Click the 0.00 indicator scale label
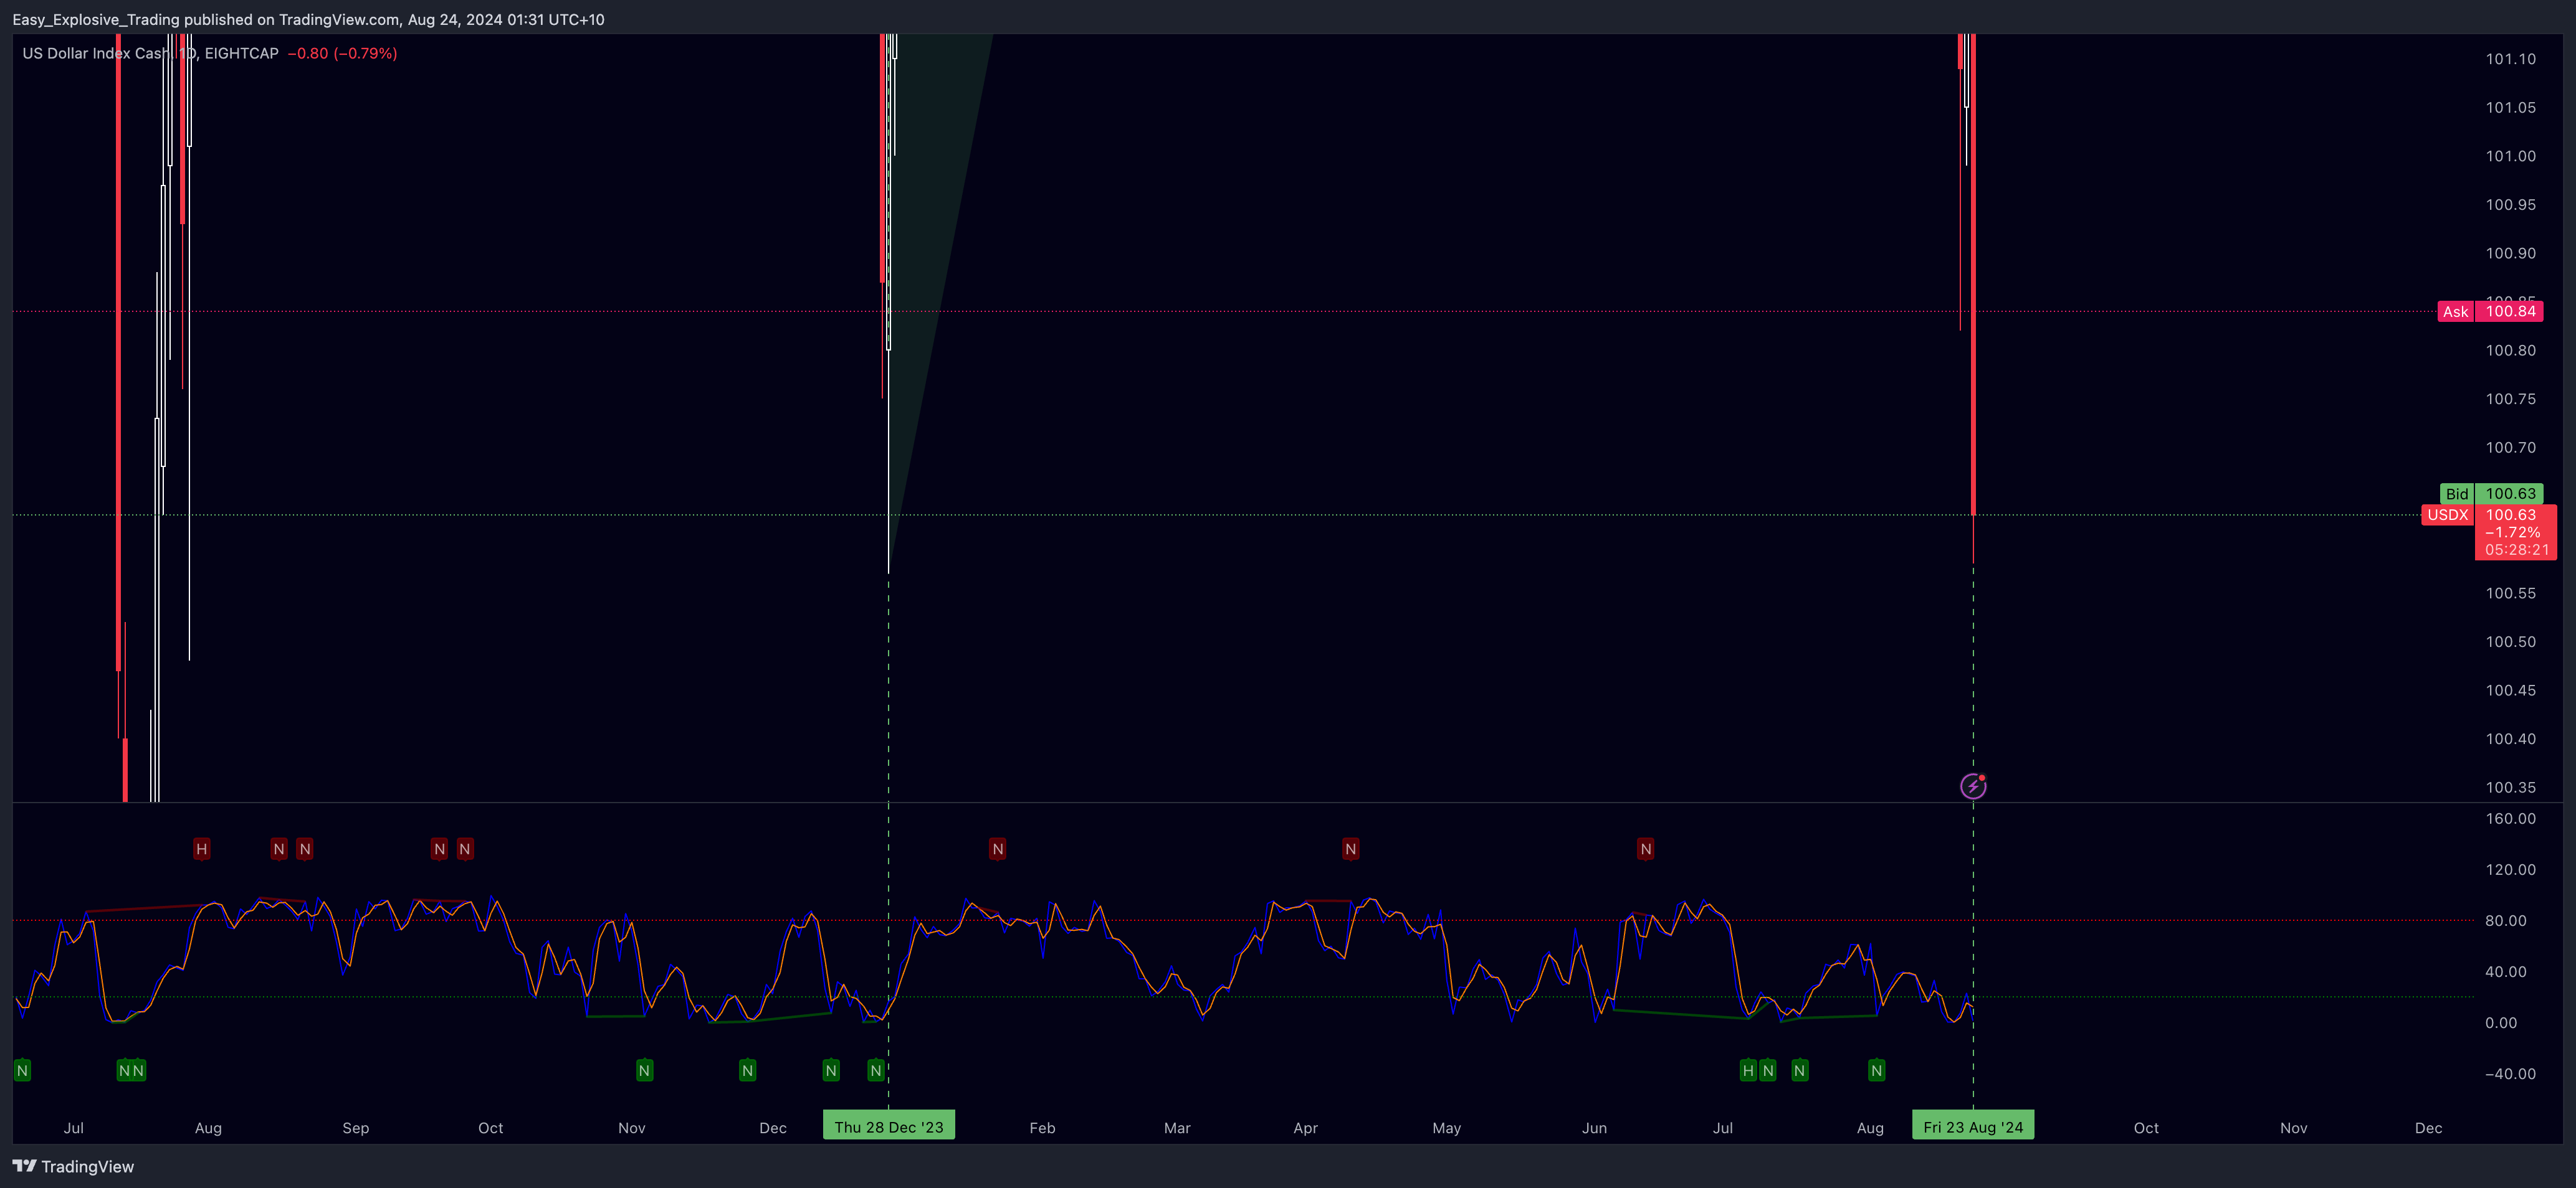This screenshot has height=1188, width=2576. click(2500, 1022)
